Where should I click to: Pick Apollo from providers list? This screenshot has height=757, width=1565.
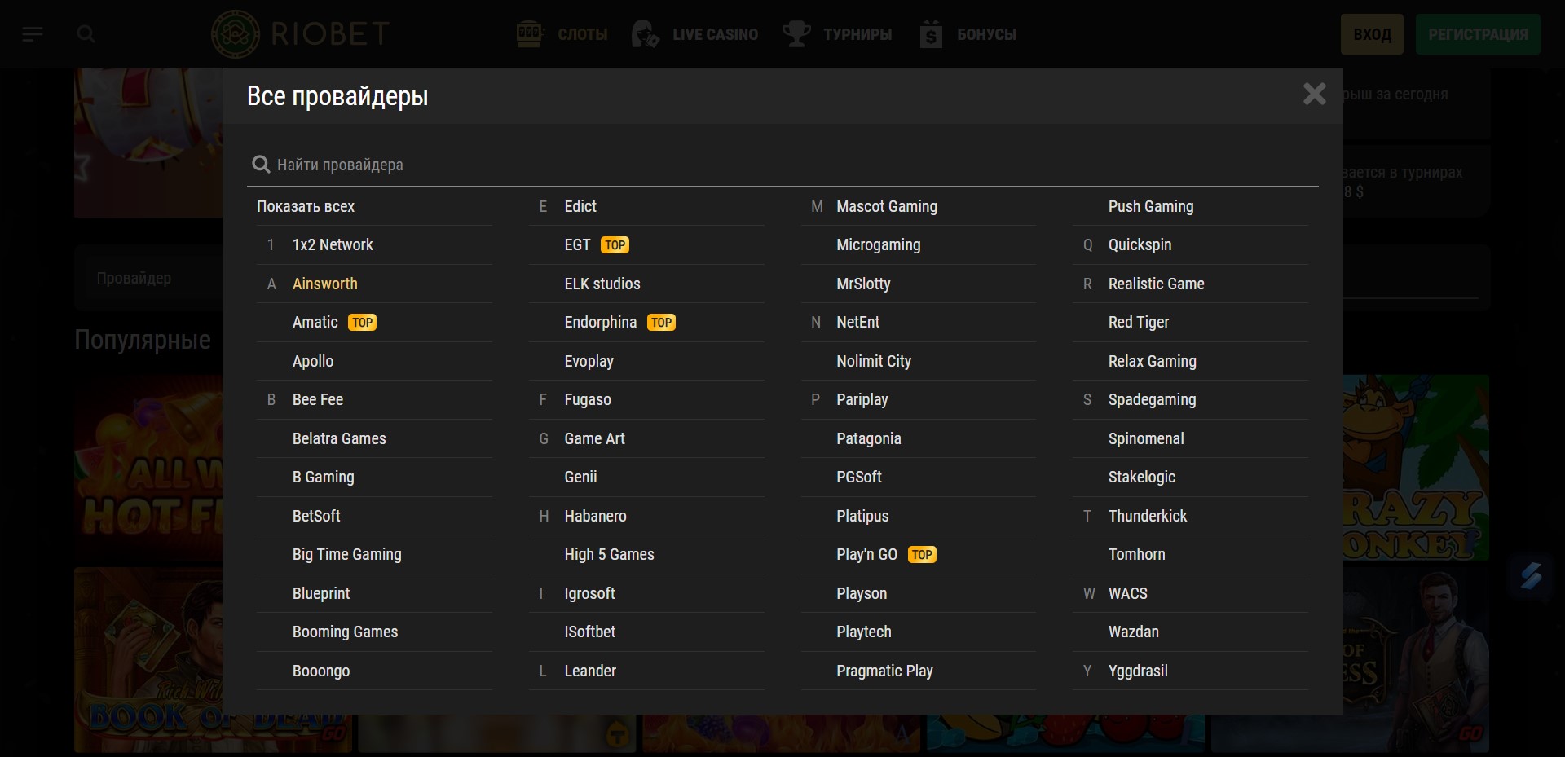(313, 361)
